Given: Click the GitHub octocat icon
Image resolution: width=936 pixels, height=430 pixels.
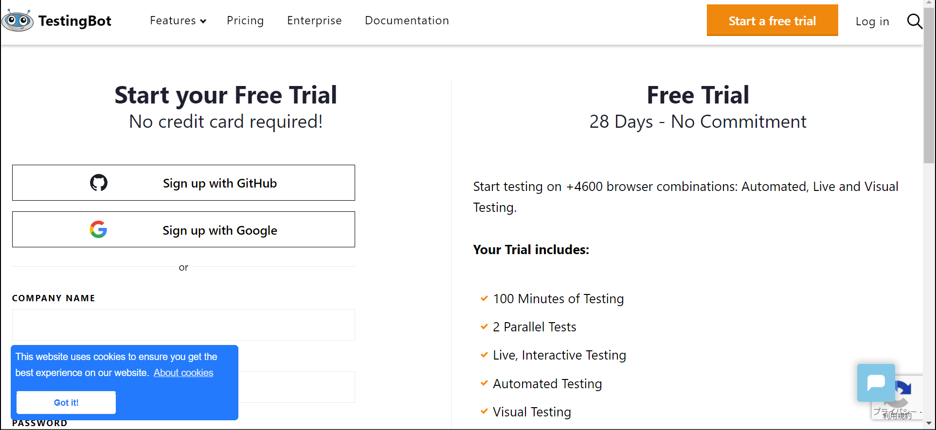Looking at the screenshot, I should coord(99,183).
